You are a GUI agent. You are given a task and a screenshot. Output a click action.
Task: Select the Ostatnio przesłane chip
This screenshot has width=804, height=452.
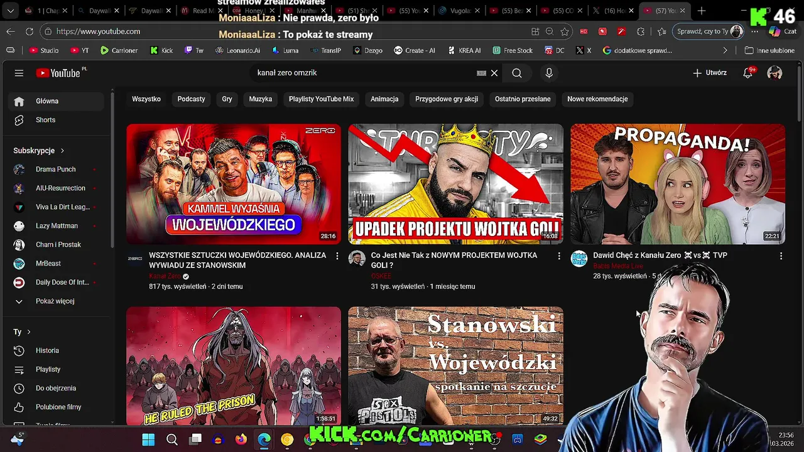[x=523, y=99]
